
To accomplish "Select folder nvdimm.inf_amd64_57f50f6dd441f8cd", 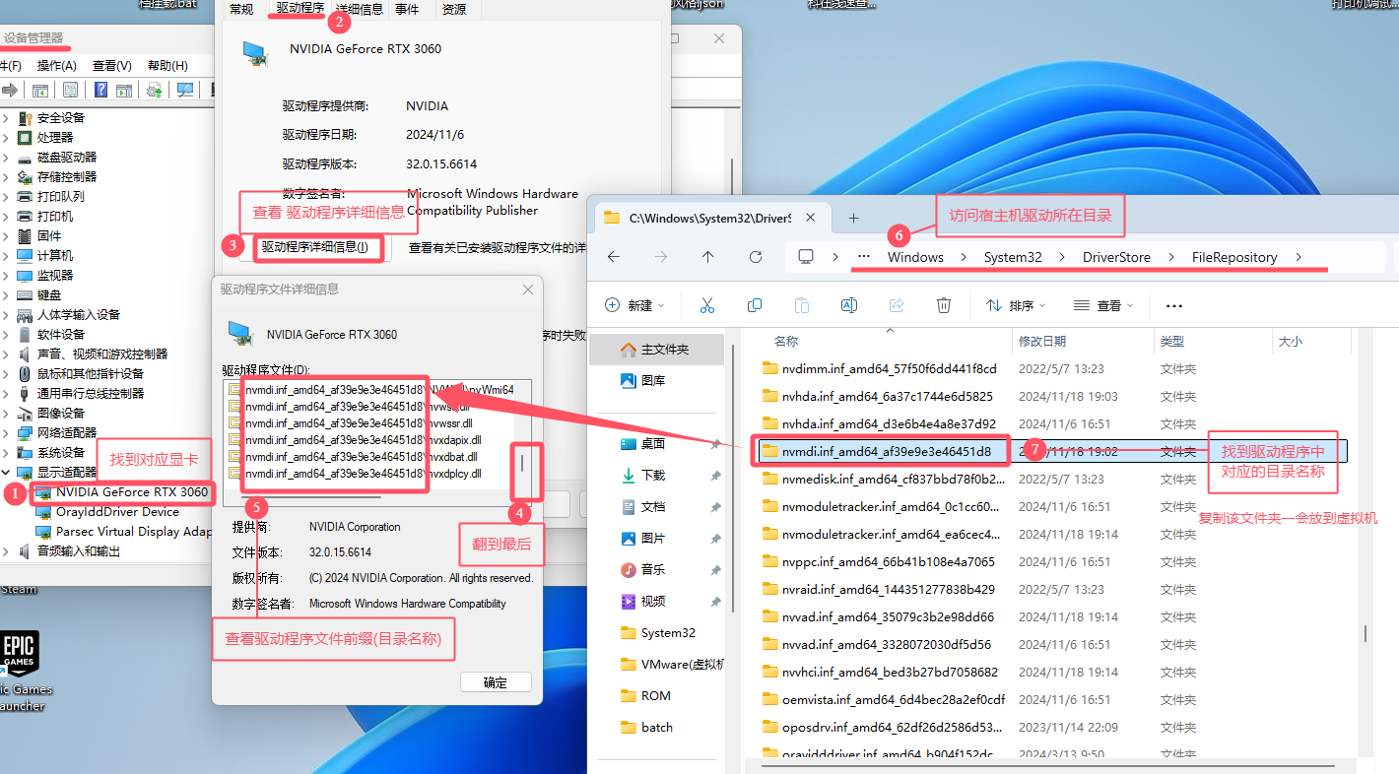I will tap(889, 368).
